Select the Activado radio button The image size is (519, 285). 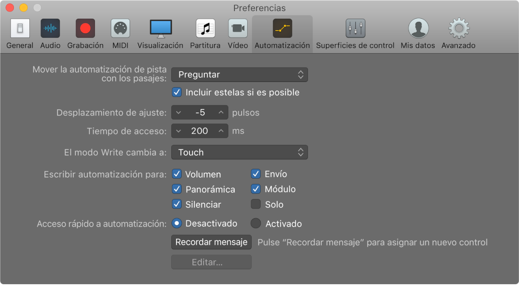pos(256,223)
